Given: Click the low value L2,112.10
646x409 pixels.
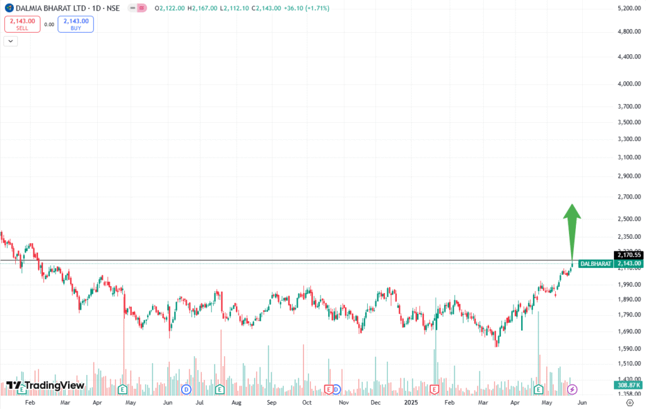Looking at the screenshot, I should point(234,8).
